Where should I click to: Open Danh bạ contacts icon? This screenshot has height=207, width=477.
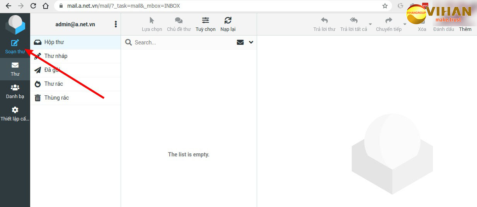click(x=15, y=91)
